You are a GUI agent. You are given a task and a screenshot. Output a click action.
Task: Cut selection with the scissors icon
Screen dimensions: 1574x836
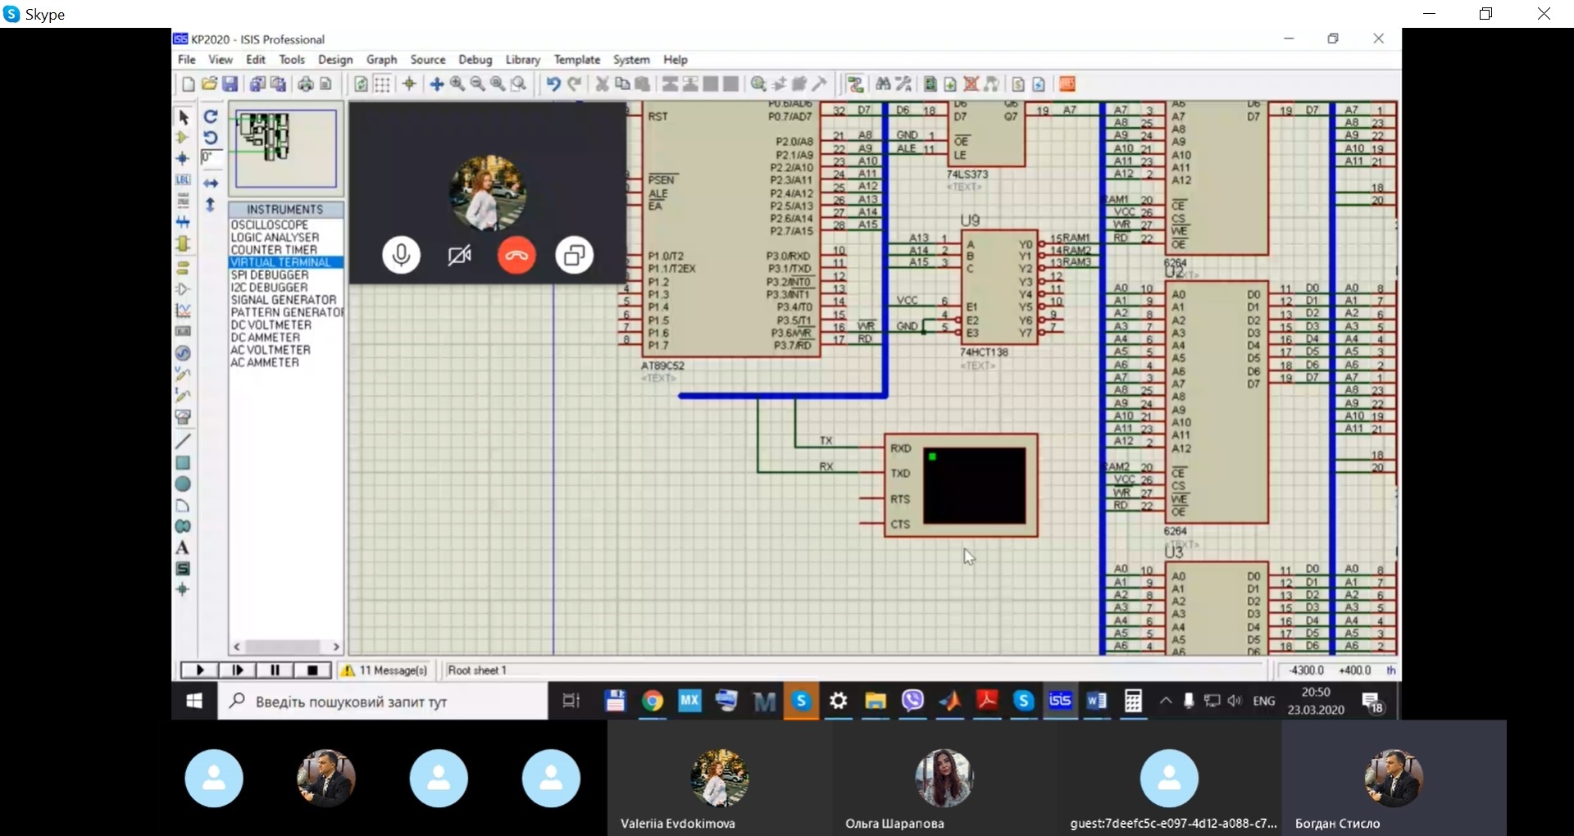602,84
